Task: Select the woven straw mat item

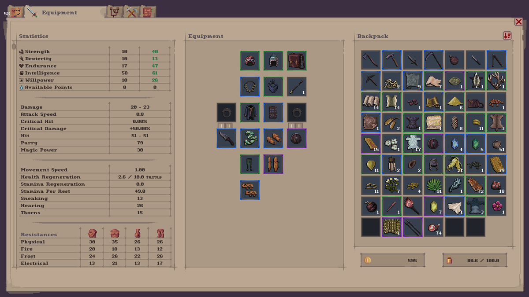Action: click(x=392, y=227)
